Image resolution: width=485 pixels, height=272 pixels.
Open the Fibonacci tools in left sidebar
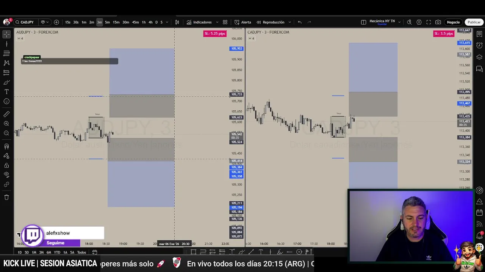click(x=6, y=53)
